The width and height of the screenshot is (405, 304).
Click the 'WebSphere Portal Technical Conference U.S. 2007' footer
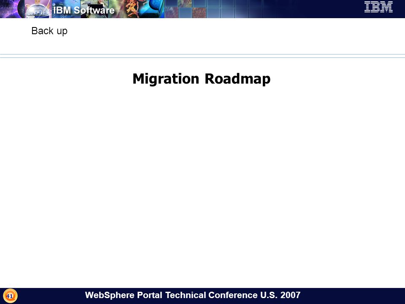click(193, 295)
